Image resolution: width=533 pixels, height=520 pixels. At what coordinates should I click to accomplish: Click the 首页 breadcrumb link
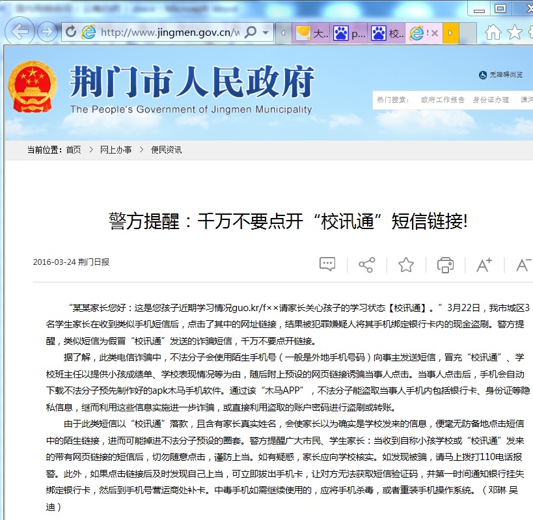[74, 150]
